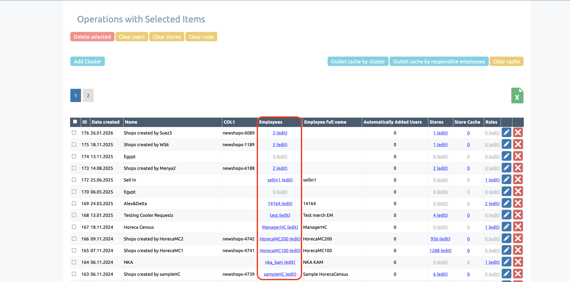The width and height of the screenshot is (570, 282).
Task: Export table using Excel file icon
Action: (x=517, y=96)
